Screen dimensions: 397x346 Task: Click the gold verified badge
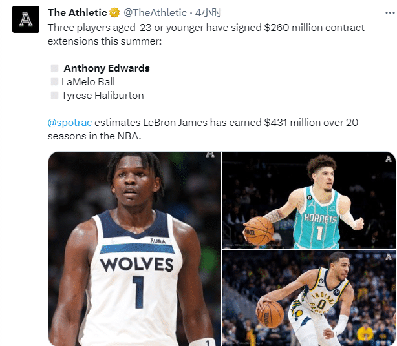pos(114,13)
